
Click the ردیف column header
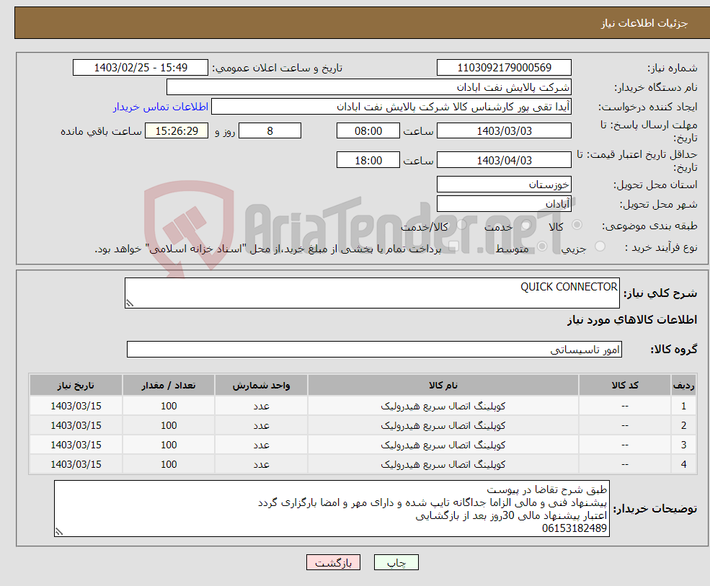tap(683, 386)
